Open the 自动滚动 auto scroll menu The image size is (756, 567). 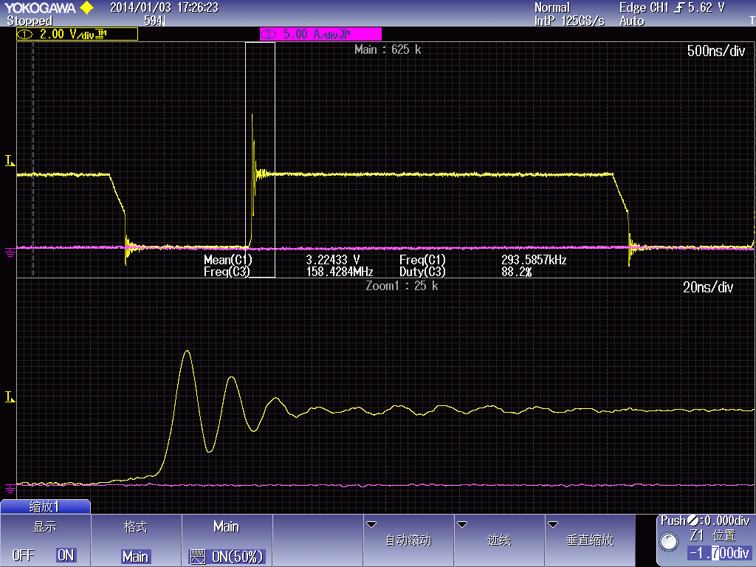pos(408,540)
